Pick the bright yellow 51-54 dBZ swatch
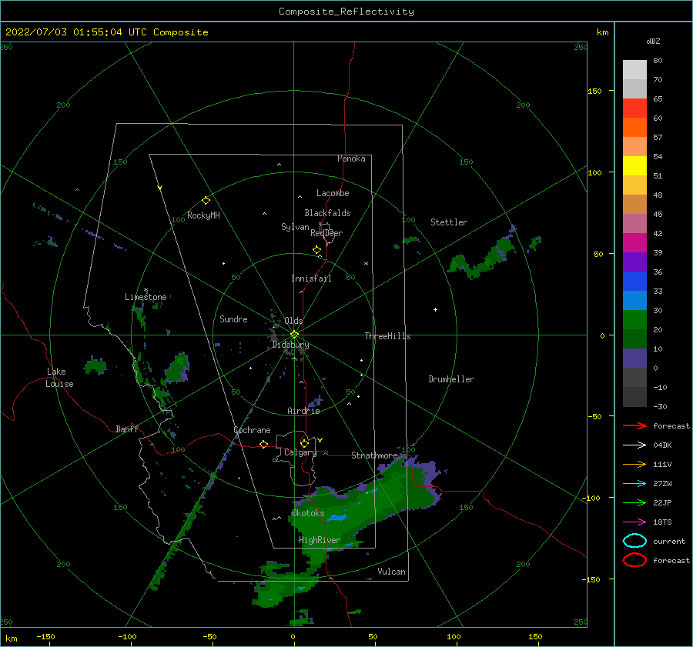Screen dimensions: 693x647 tap(634, 165)
